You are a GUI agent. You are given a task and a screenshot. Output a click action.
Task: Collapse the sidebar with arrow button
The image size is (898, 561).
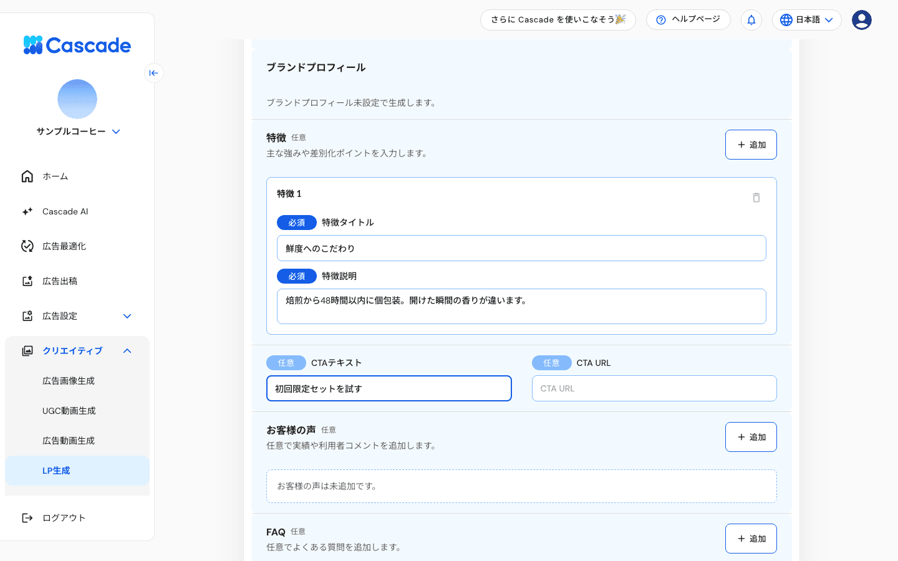[x=154, y=73]
